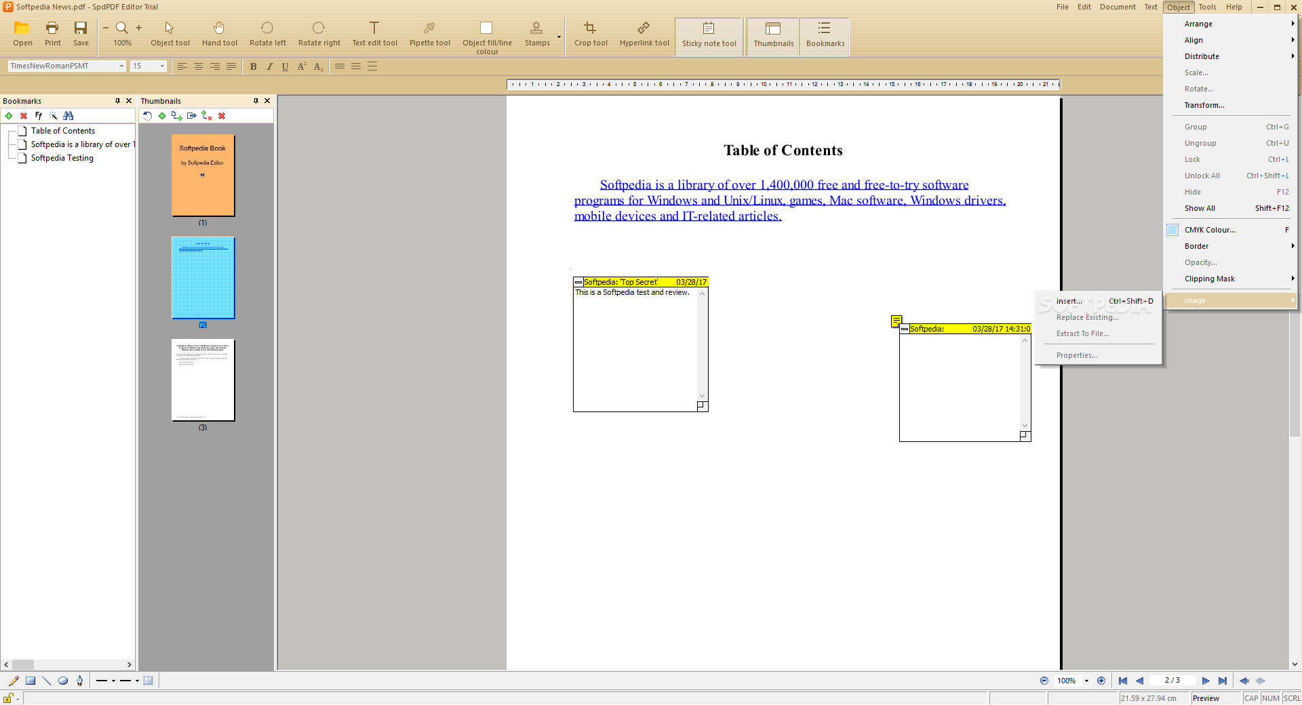
Task: Expand the Arrange submenu
Action: [1230, 24]
